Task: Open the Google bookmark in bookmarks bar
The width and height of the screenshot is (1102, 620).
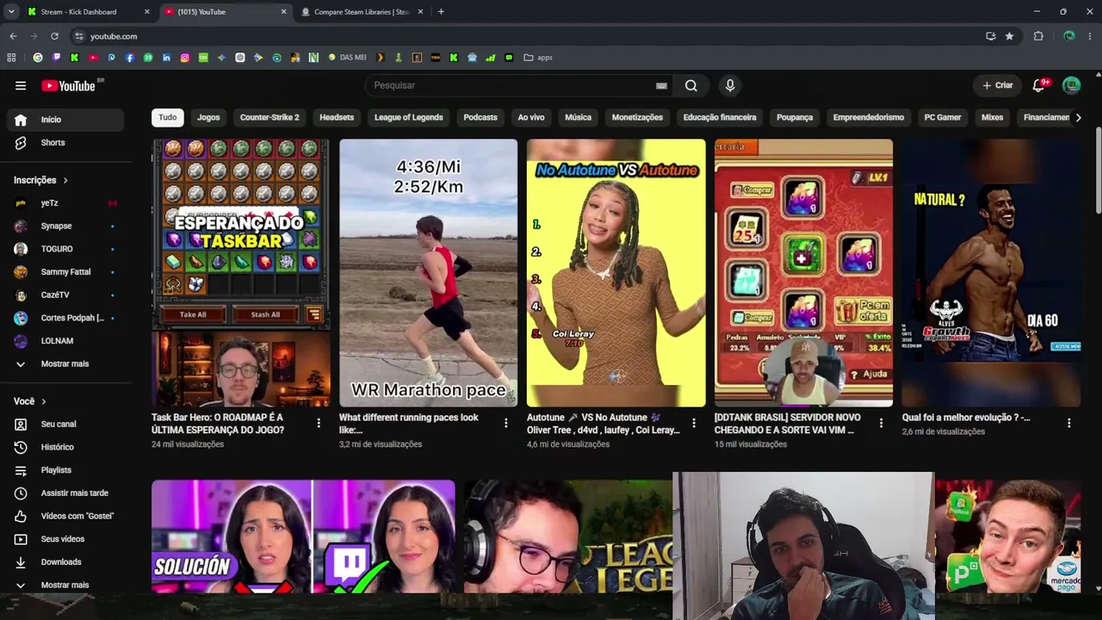Action: click(x=38, y=58)
